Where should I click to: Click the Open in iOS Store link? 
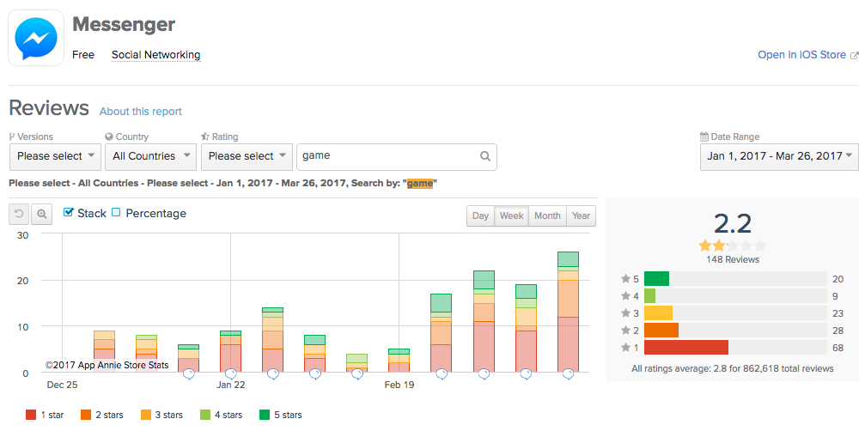(x=801, y=55)
